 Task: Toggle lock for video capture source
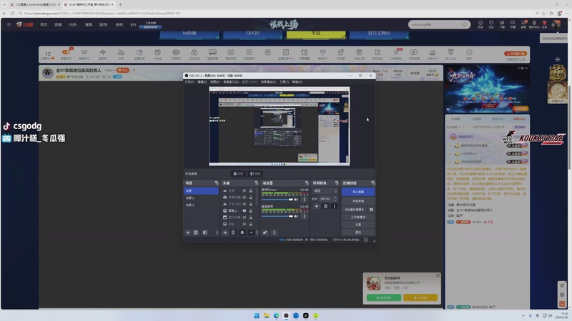pyautogui.click(x=251, y=198)
